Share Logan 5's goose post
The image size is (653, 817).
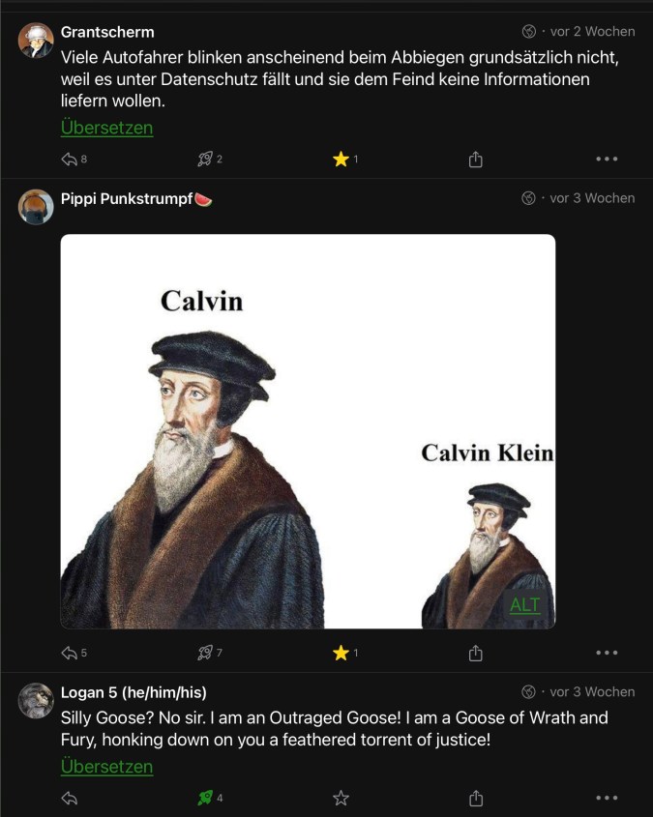tap(475, 799)
